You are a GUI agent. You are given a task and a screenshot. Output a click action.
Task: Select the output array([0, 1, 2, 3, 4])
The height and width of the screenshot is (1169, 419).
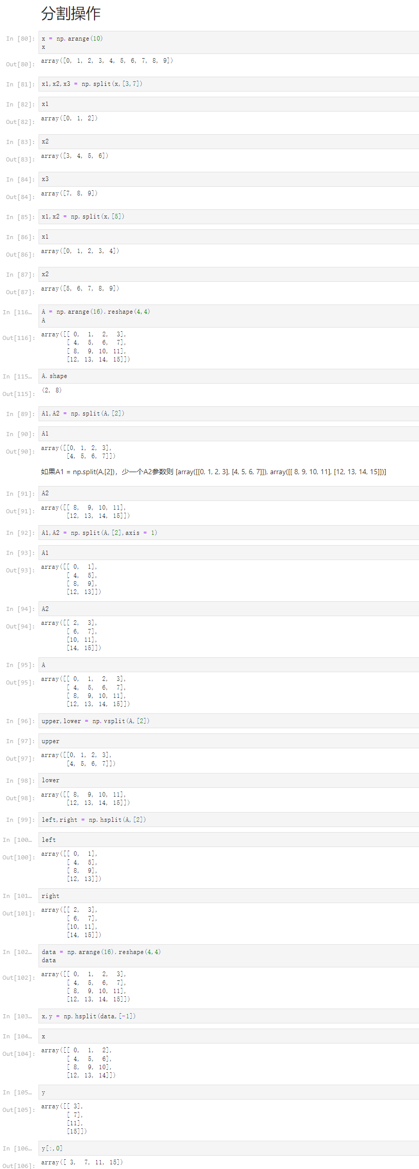click(80, 251)
